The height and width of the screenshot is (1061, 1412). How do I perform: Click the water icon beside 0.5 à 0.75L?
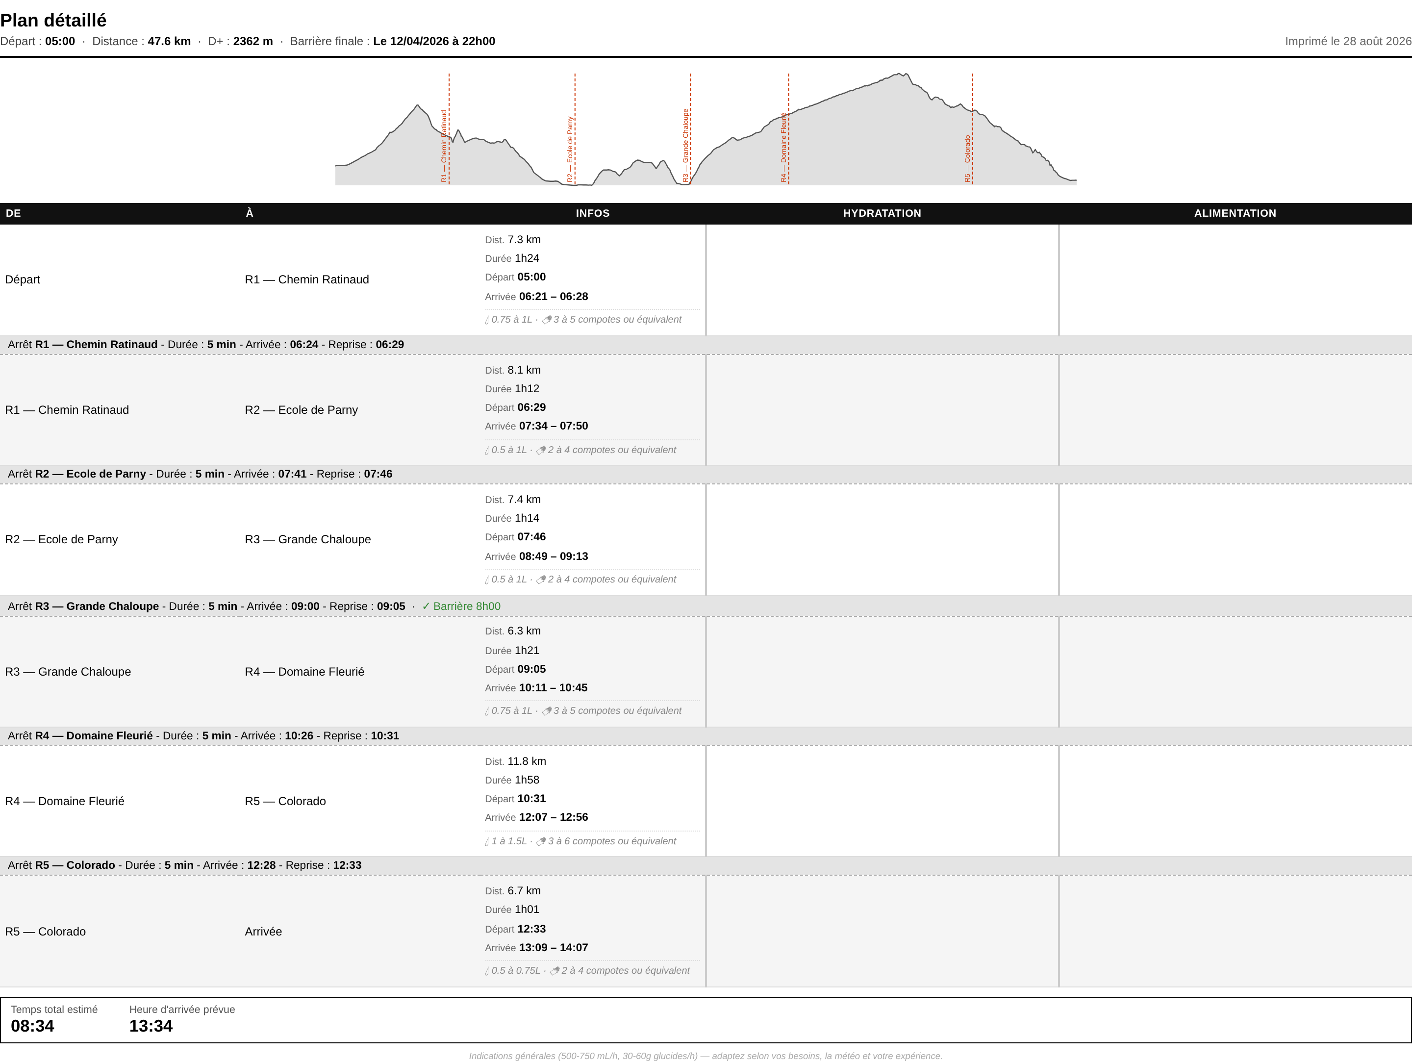coord(487,971)
